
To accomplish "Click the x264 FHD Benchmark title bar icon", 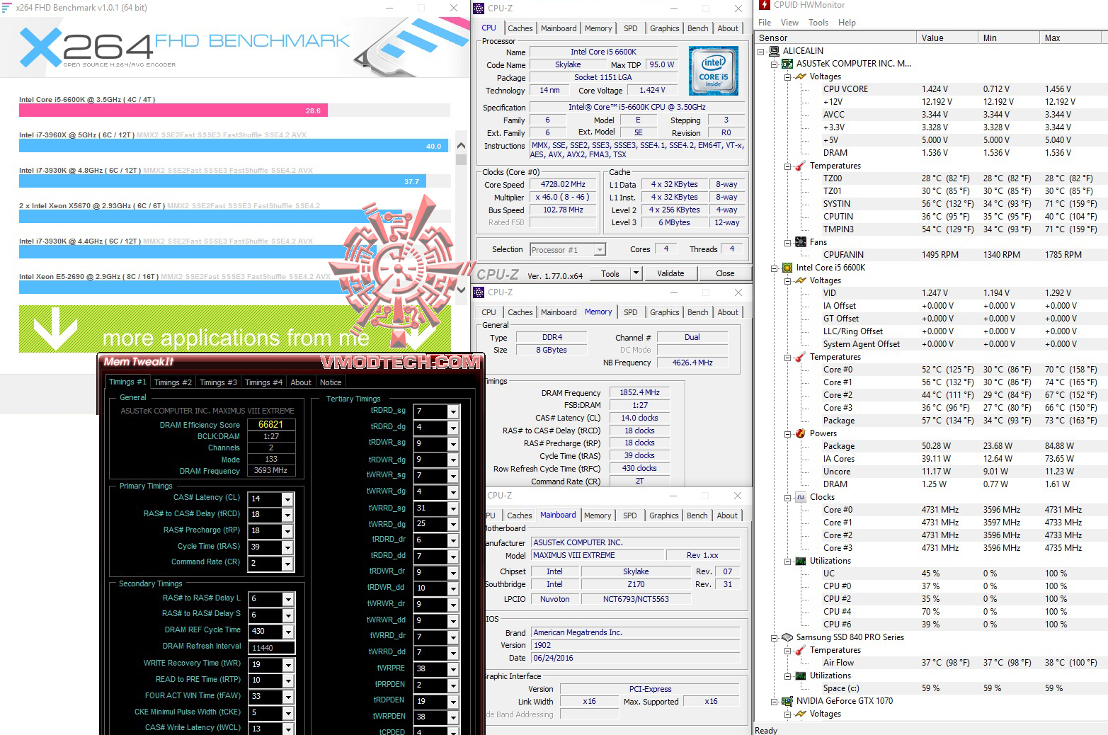I will [7, 8].
